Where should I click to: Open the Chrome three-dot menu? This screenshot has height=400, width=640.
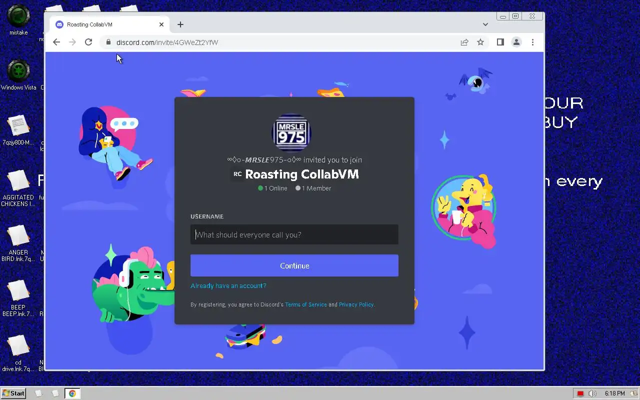532,42
